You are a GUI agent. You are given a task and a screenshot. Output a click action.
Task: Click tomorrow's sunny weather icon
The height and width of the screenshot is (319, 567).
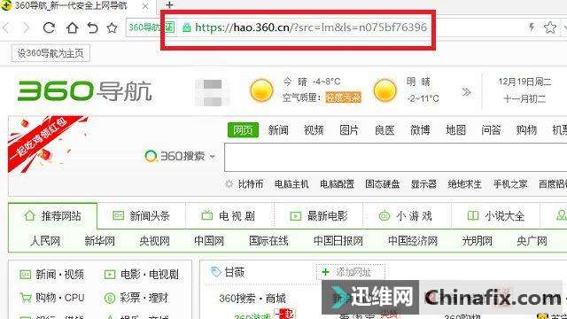point(385,90)
